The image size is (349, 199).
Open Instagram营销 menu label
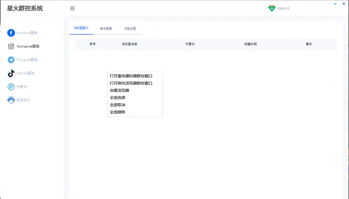pyautogui.click(x=28, y=46)
